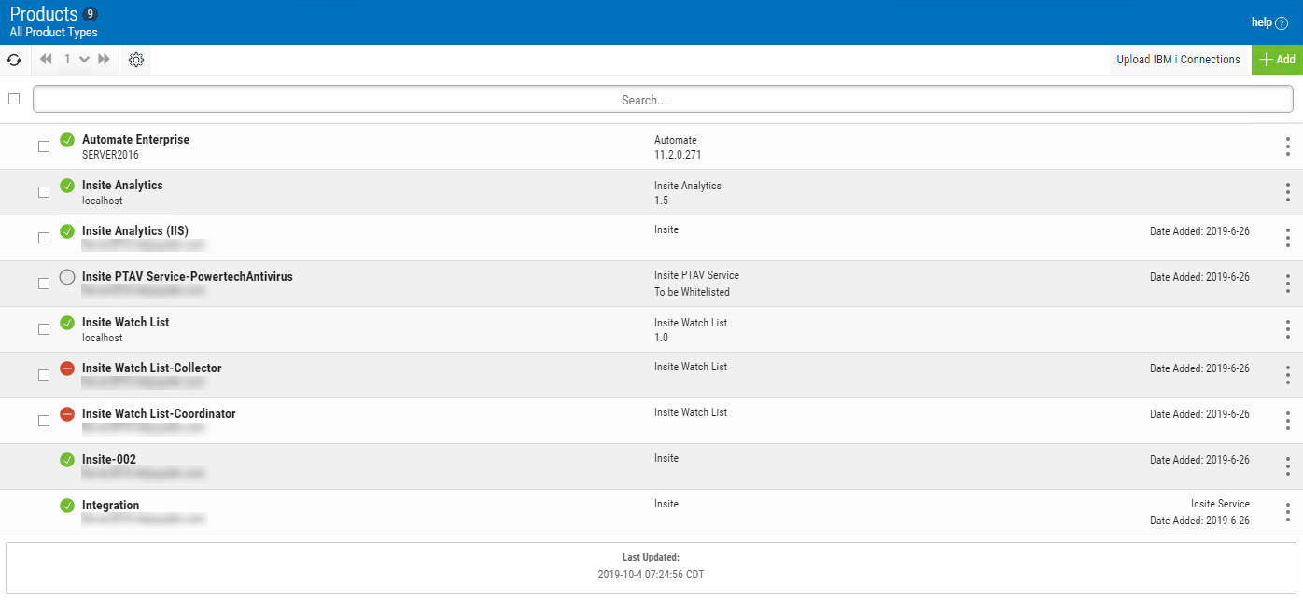Toggle the select-all checkbox beside Search
The width and height of the screenshot is (1303, 611).
pyautogui.click(x=14, y=99)
